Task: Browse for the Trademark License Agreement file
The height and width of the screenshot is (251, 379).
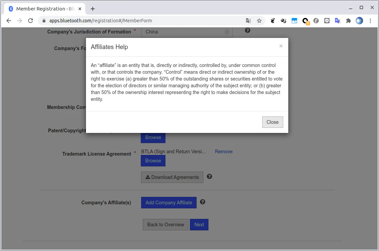Action: [153, 161]
